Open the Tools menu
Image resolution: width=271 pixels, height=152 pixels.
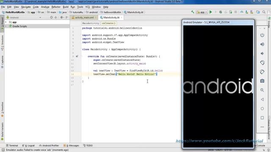pyautogui.click(x=80, y=7)
